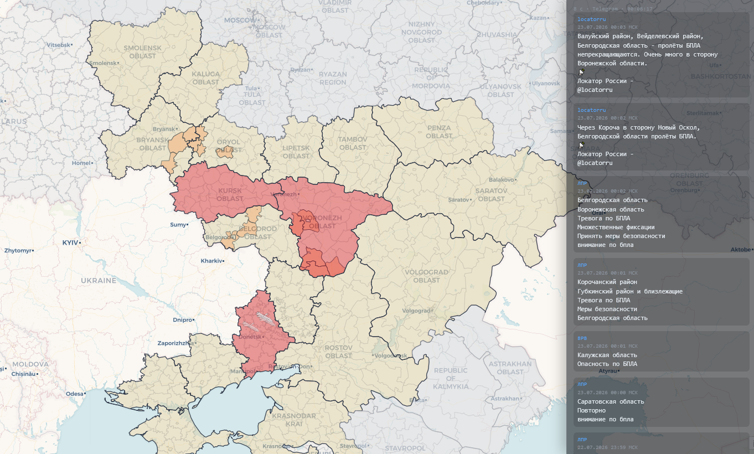Click the satellite dish emoji under the Валуйский район message

click(581, 72)
